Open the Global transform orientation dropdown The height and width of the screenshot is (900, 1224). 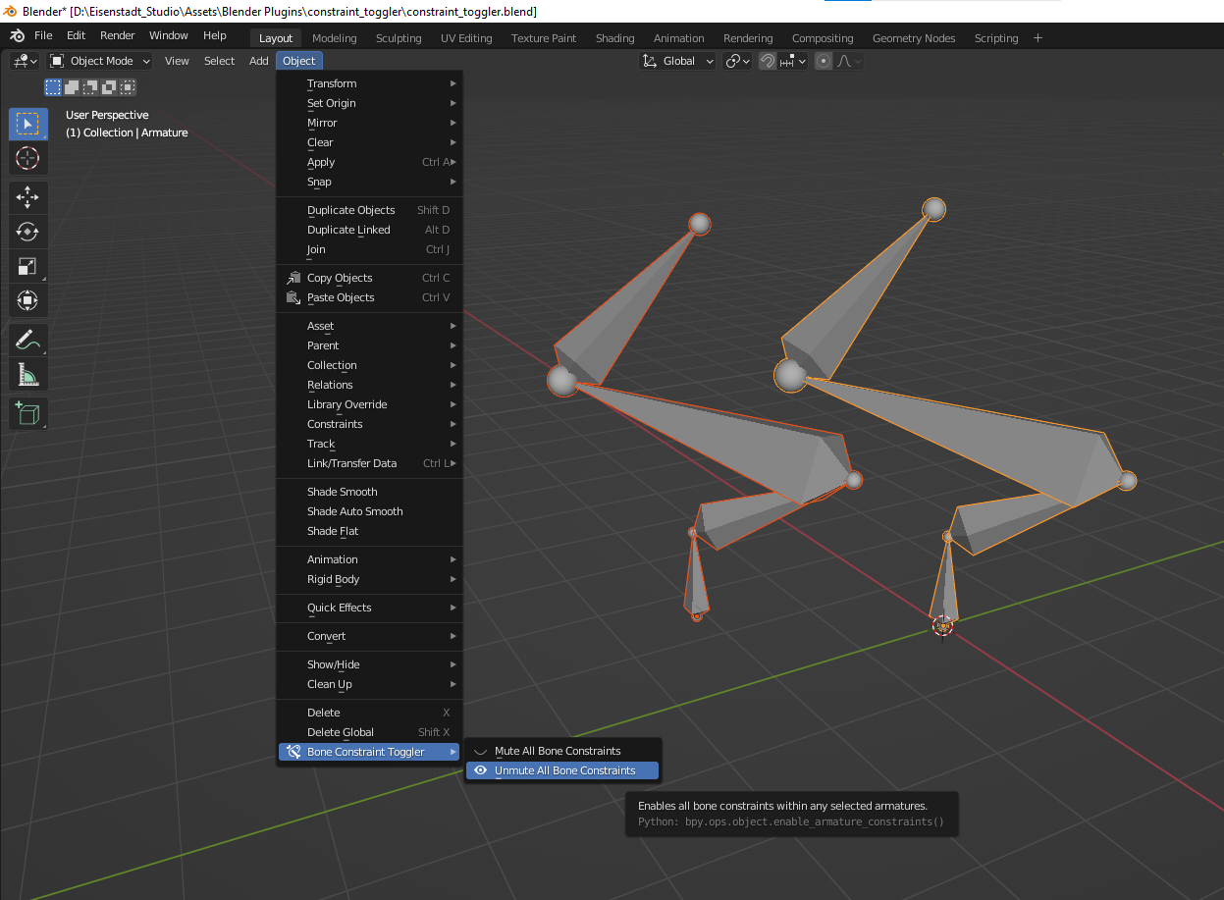click(677, 61)
